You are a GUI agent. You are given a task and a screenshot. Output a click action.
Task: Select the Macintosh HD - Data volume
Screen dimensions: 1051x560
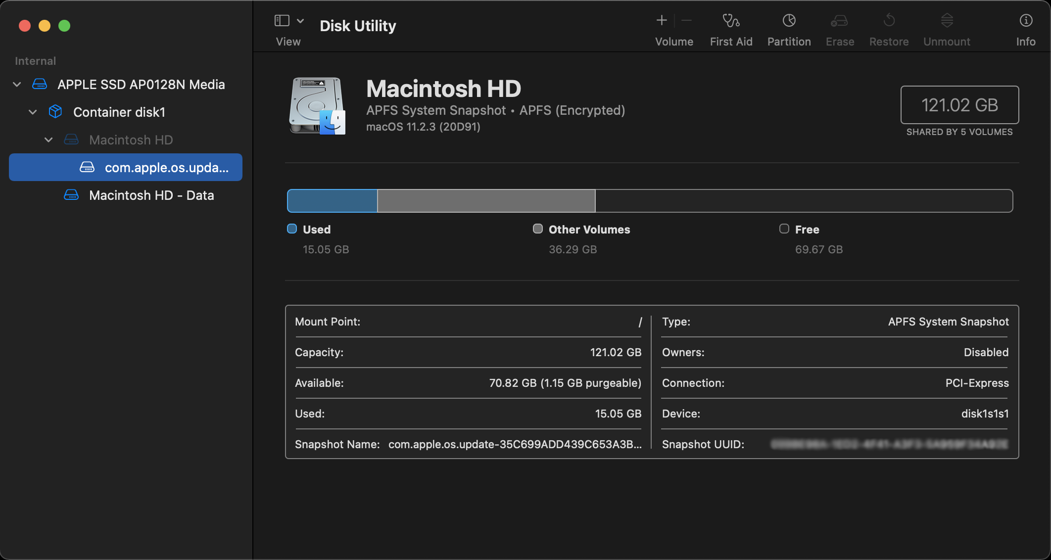point(151,195)
